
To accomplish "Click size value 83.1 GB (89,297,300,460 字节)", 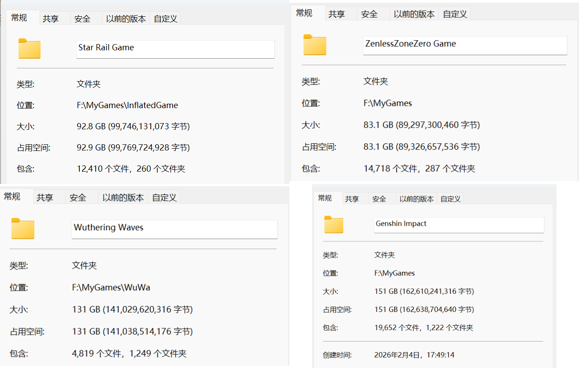I will pyautogui.click(x=422, y=125).
